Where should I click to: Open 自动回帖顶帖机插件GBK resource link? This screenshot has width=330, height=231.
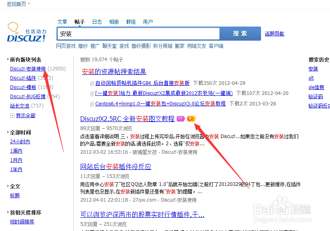[x=142, y=83]
